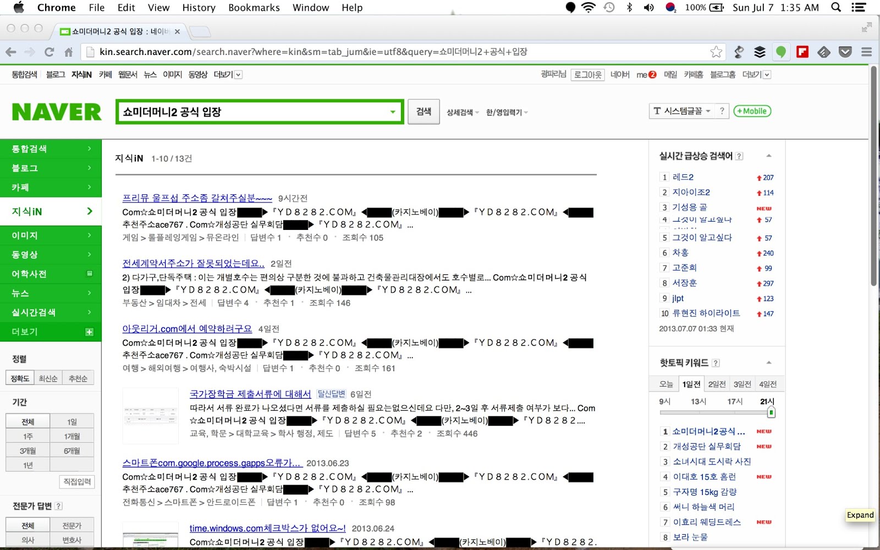Screen dimensions: 880x550
Task: Sort results by 정확도
Action: (x=20, y=378)
